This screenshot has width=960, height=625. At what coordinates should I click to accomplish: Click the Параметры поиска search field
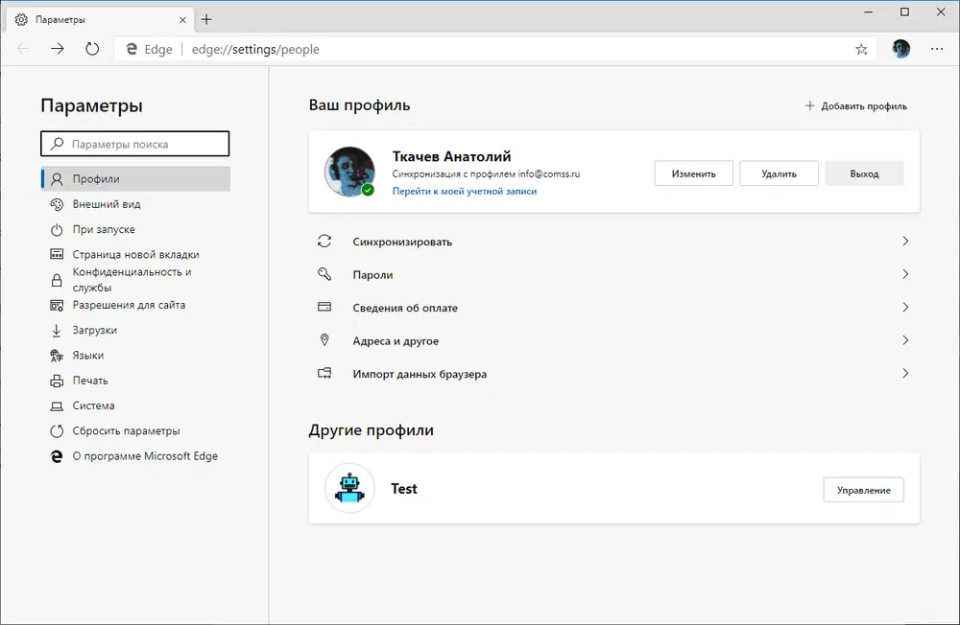pyautogui.click(x=134, y=143)
